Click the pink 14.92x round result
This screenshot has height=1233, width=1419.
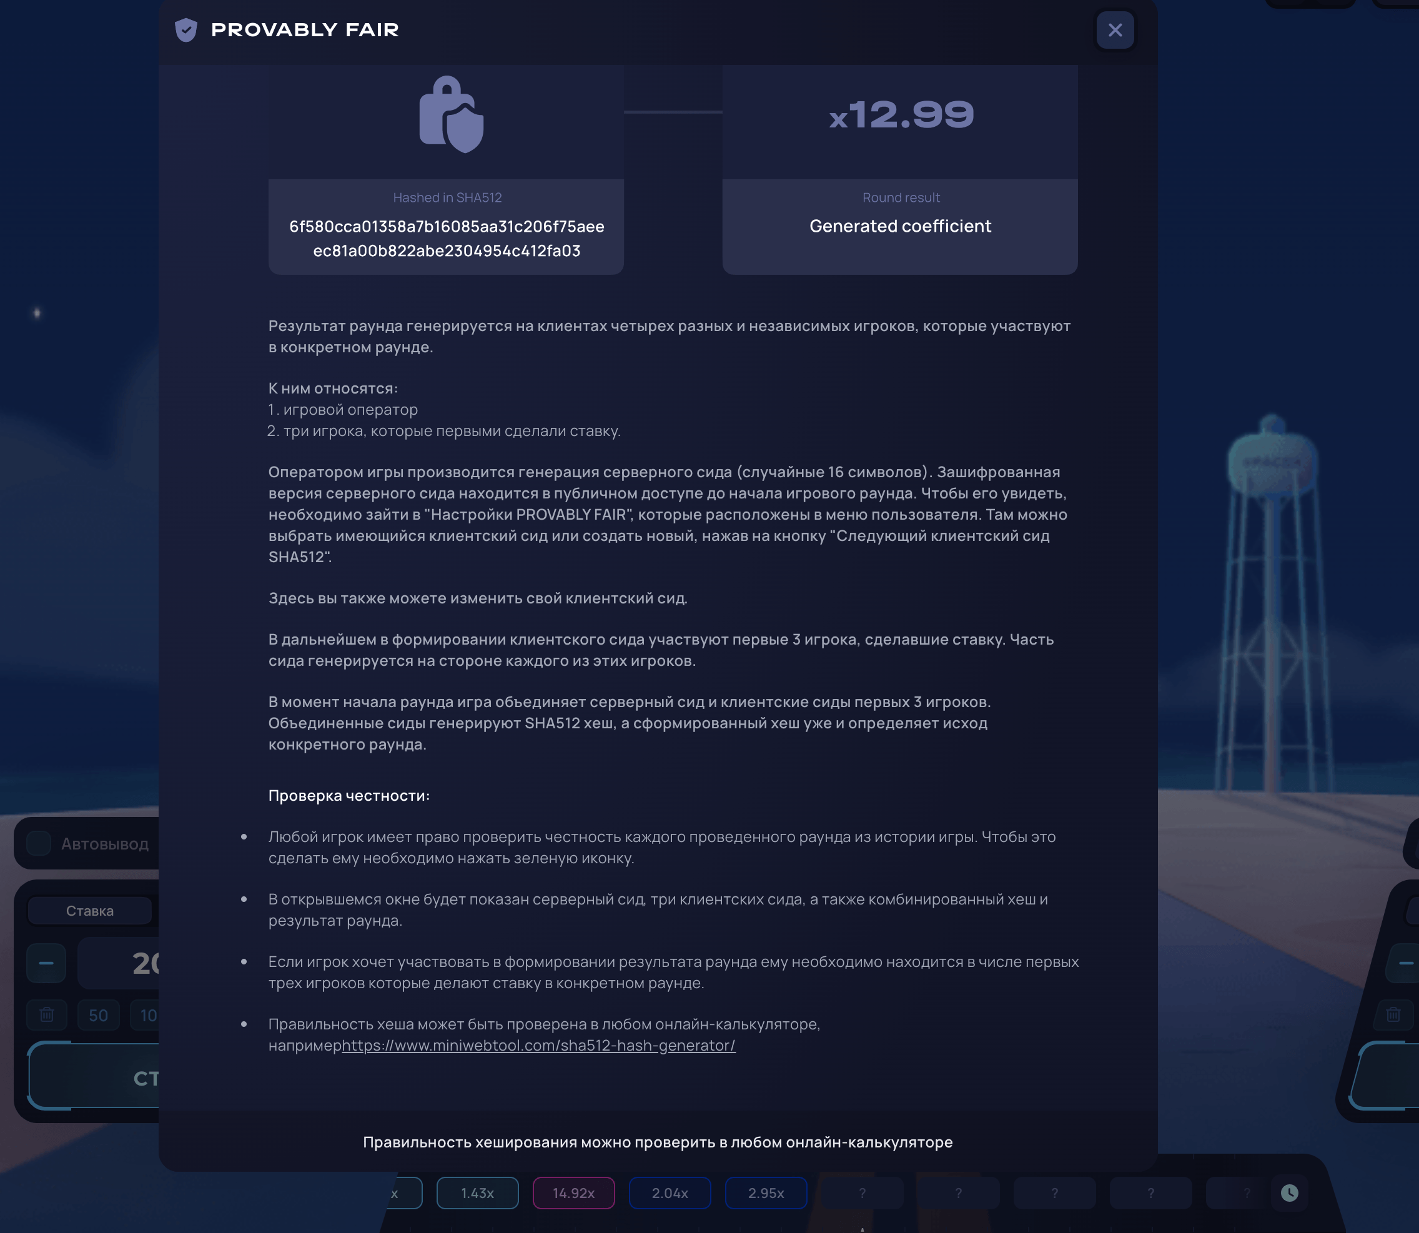(x=573, y=1192)
